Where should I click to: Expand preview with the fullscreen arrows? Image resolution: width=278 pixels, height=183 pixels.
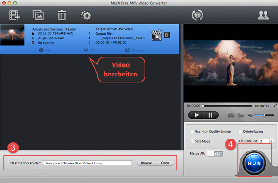coord(275,105)
